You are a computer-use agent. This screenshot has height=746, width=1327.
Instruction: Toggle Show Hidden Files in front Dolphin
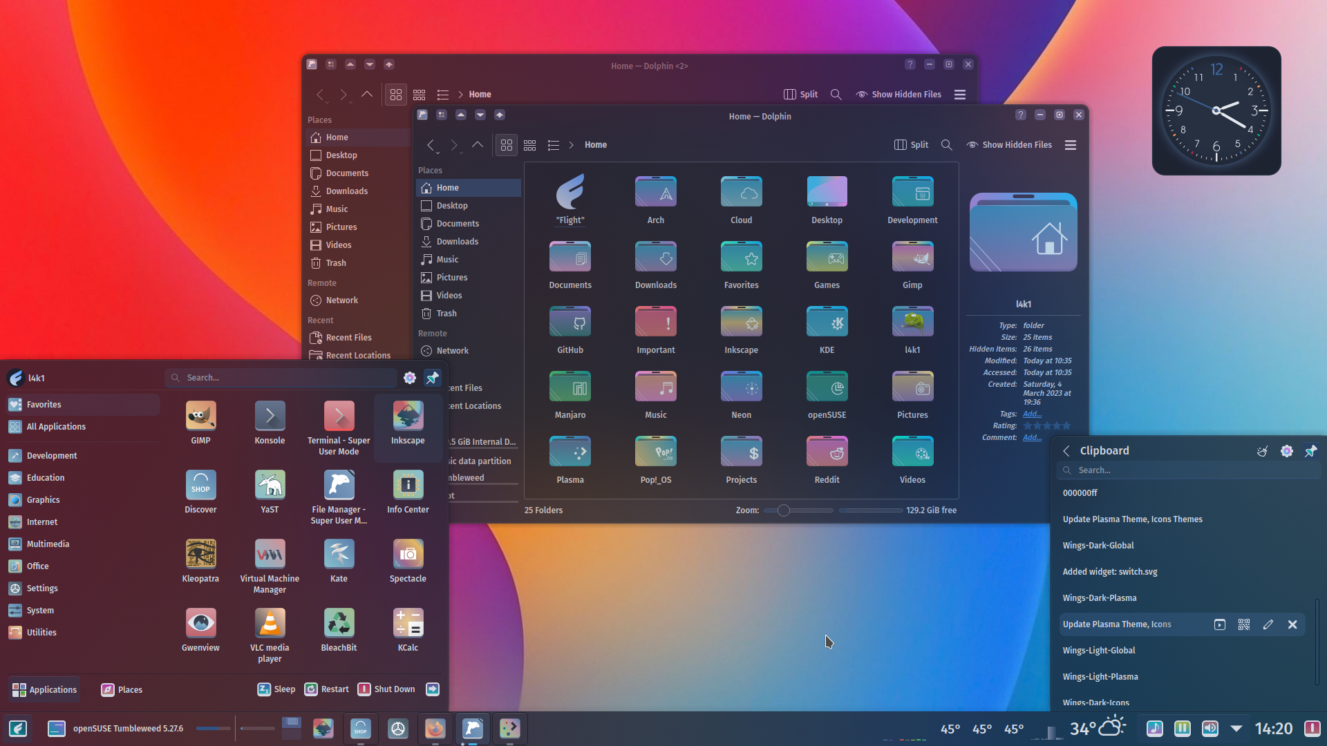tap(1009, 145)
